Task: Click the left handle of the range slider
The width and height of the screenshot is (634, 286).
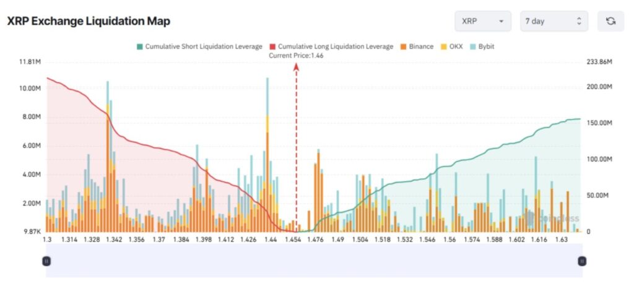Action: point(46,261)
